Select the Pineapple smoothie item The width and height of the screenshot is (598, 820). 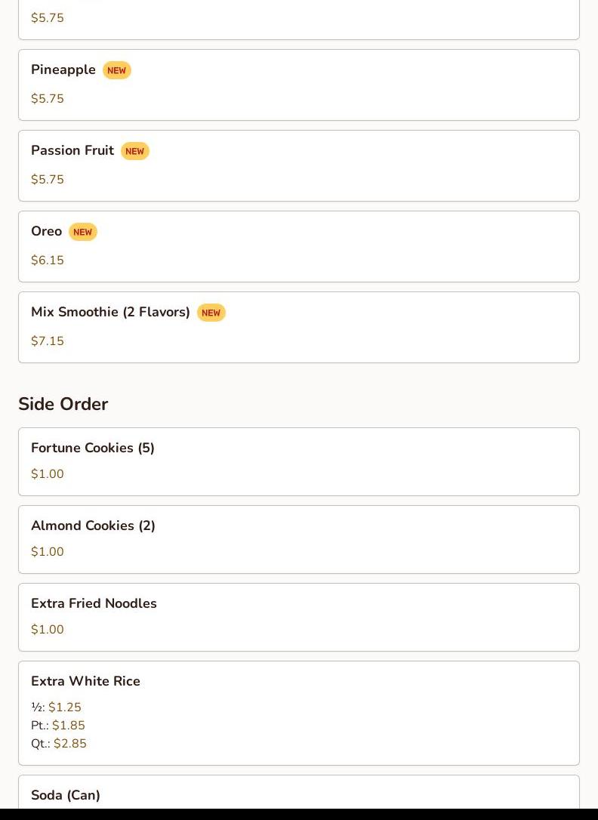(63, 70)
